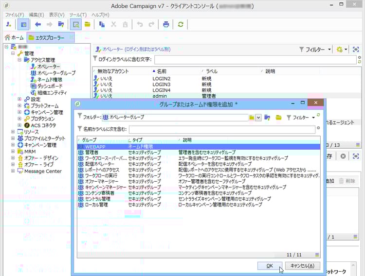Click the go-to-folder icon in main toolbar

pos(61,24)
